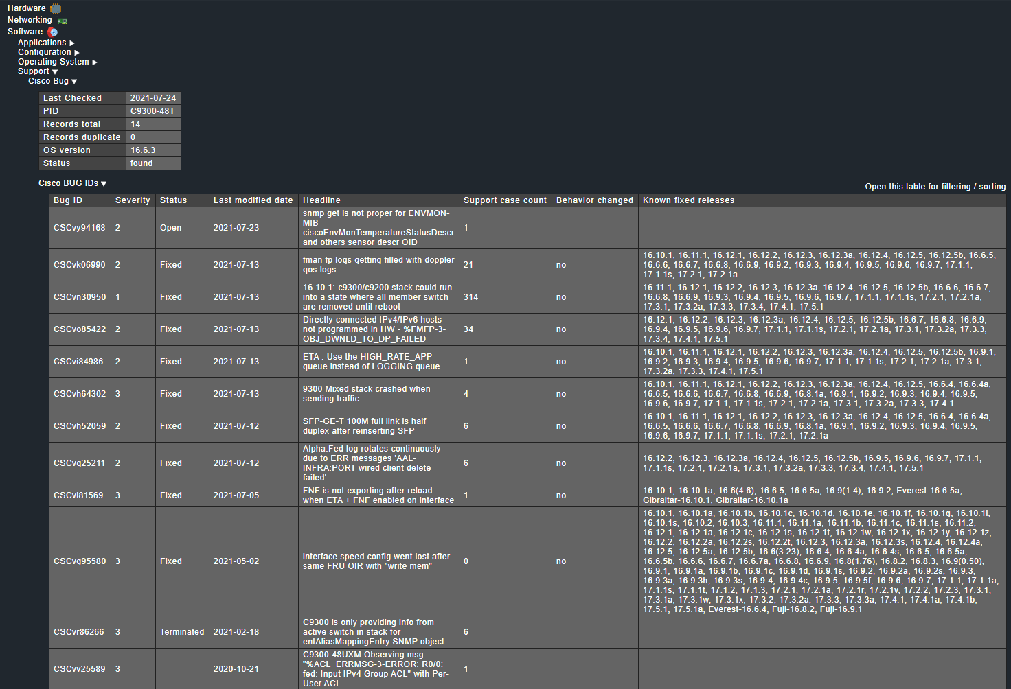
Task: Select bug ID CSCvi84986
Action: tap(78, 362)
